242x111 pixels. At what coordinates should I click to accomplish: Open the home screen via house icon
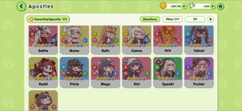click(220, 6)
